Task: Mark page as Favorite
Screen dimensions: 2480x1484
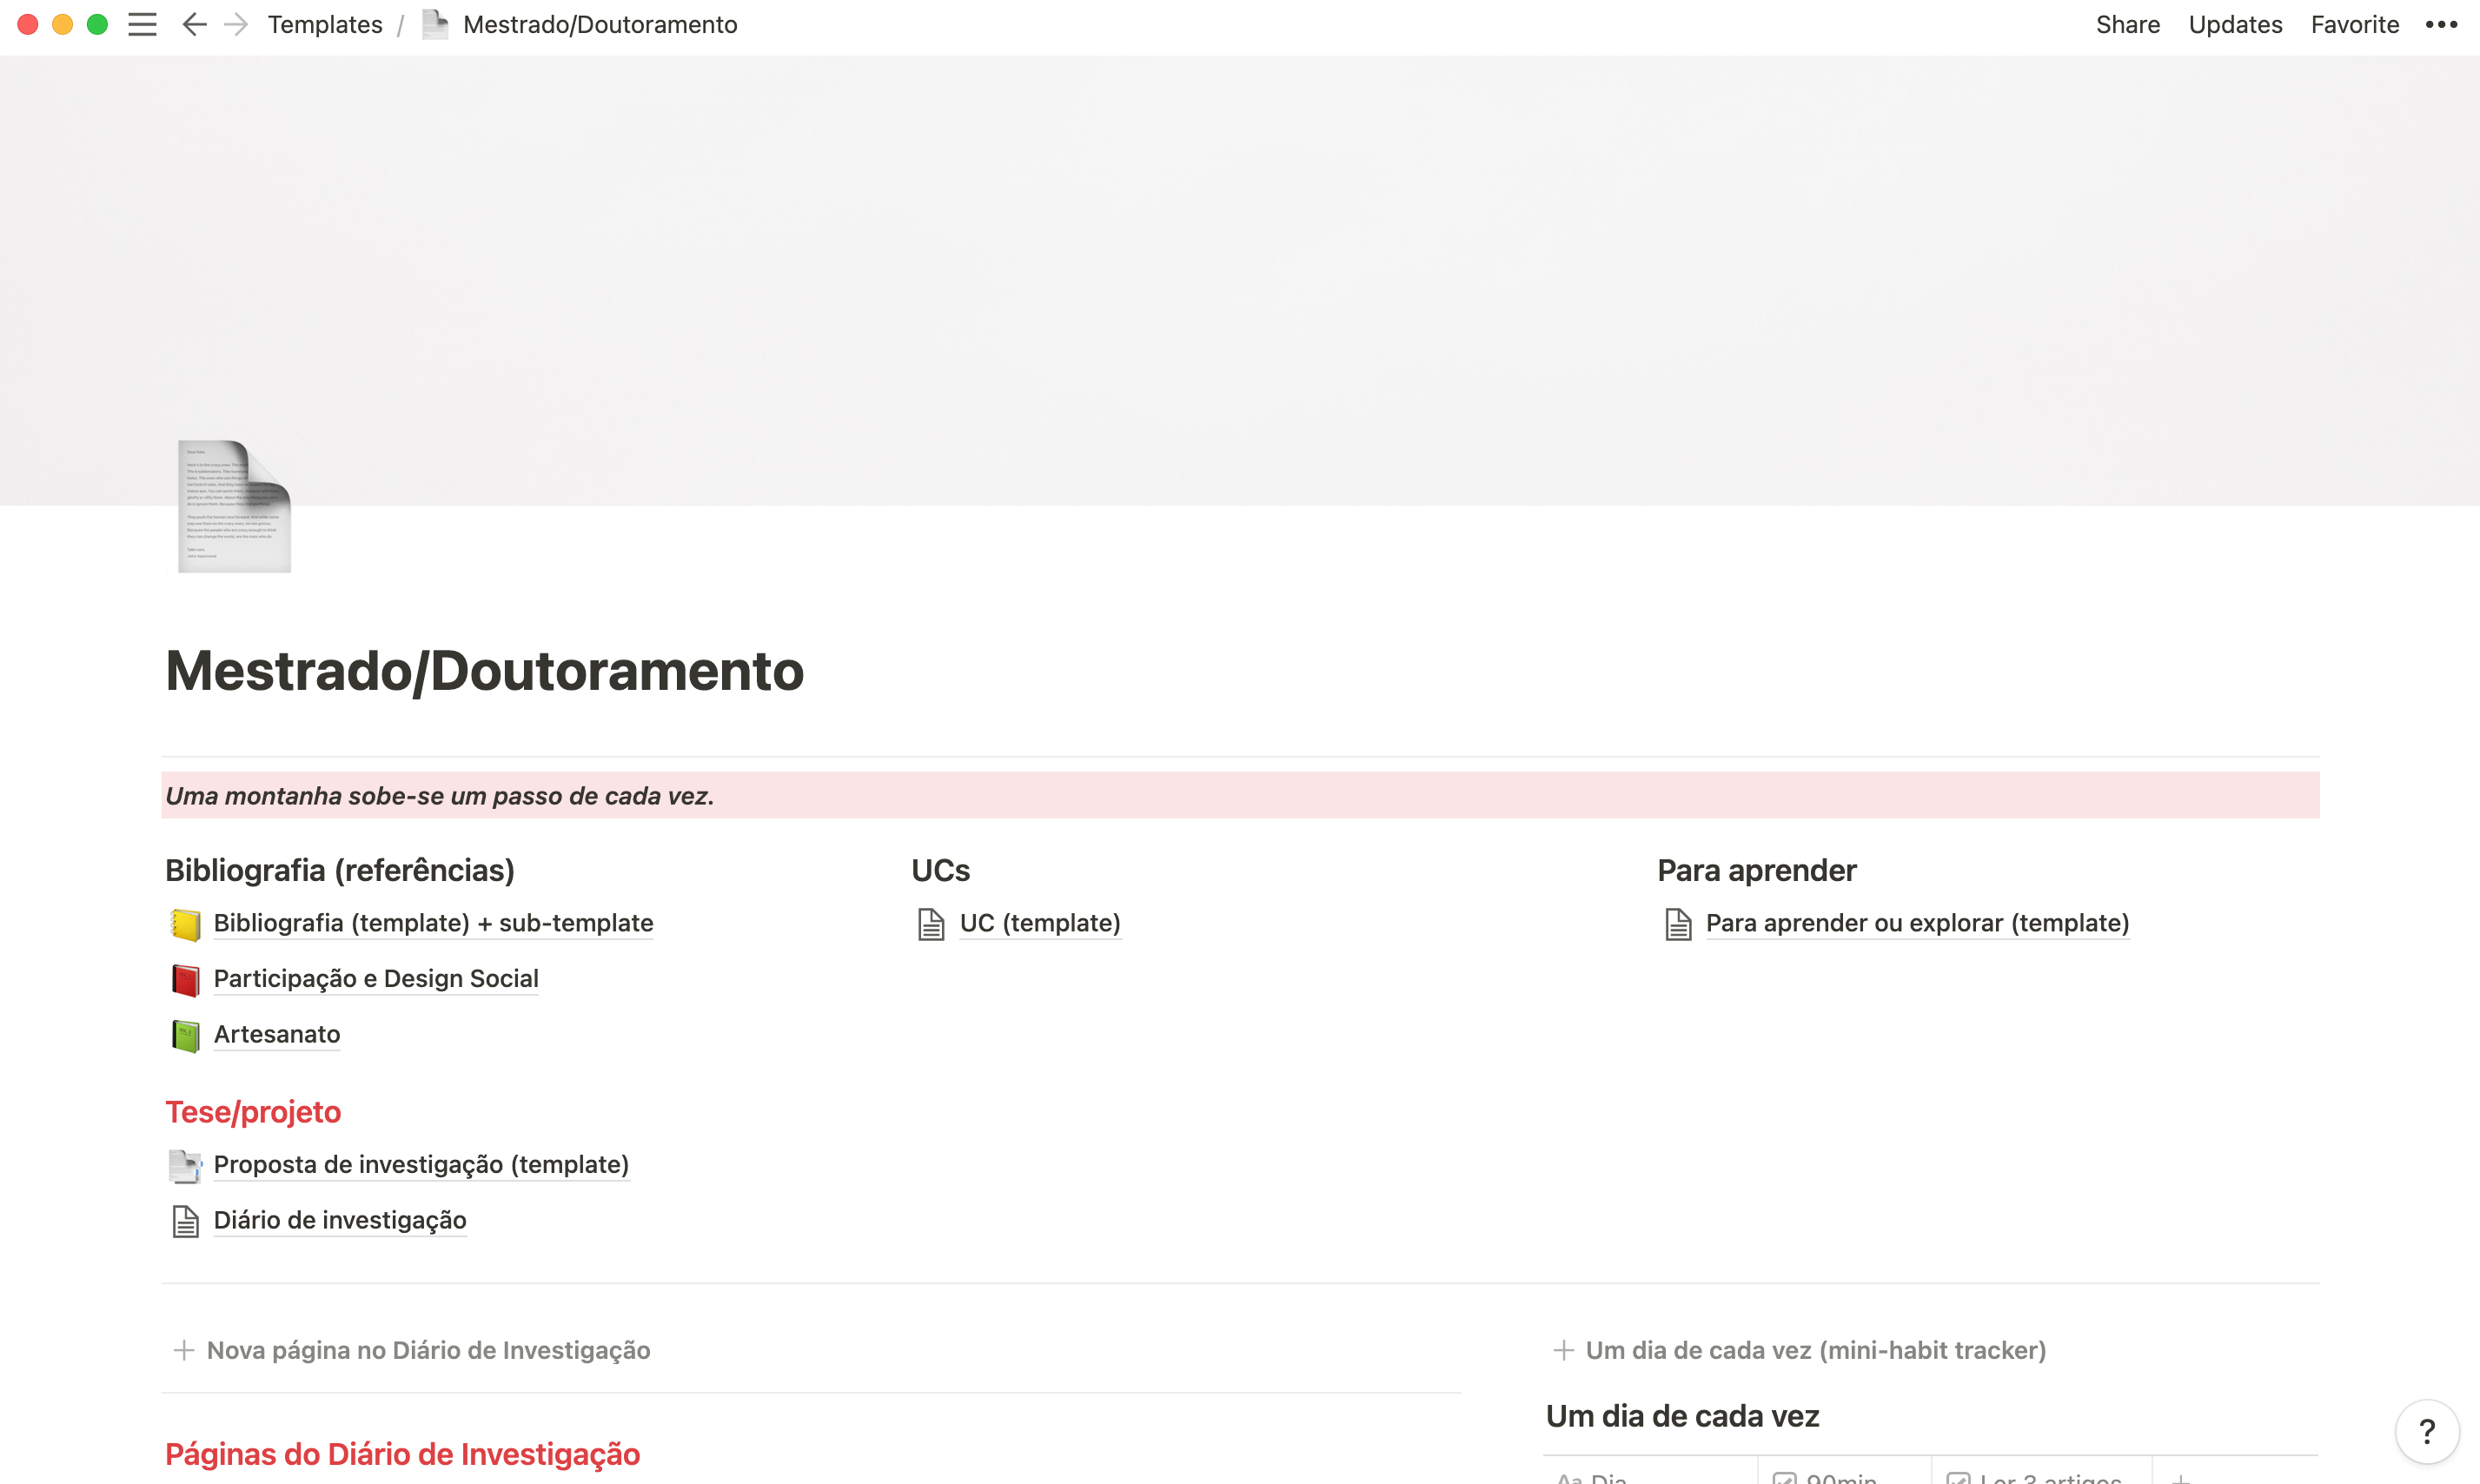Action: [x=2354, y=25]
